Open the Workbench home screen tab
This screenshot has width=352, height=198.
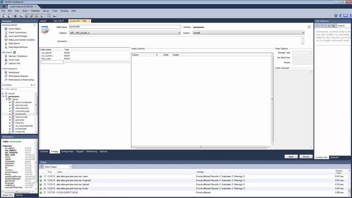(x=4, y=7)
